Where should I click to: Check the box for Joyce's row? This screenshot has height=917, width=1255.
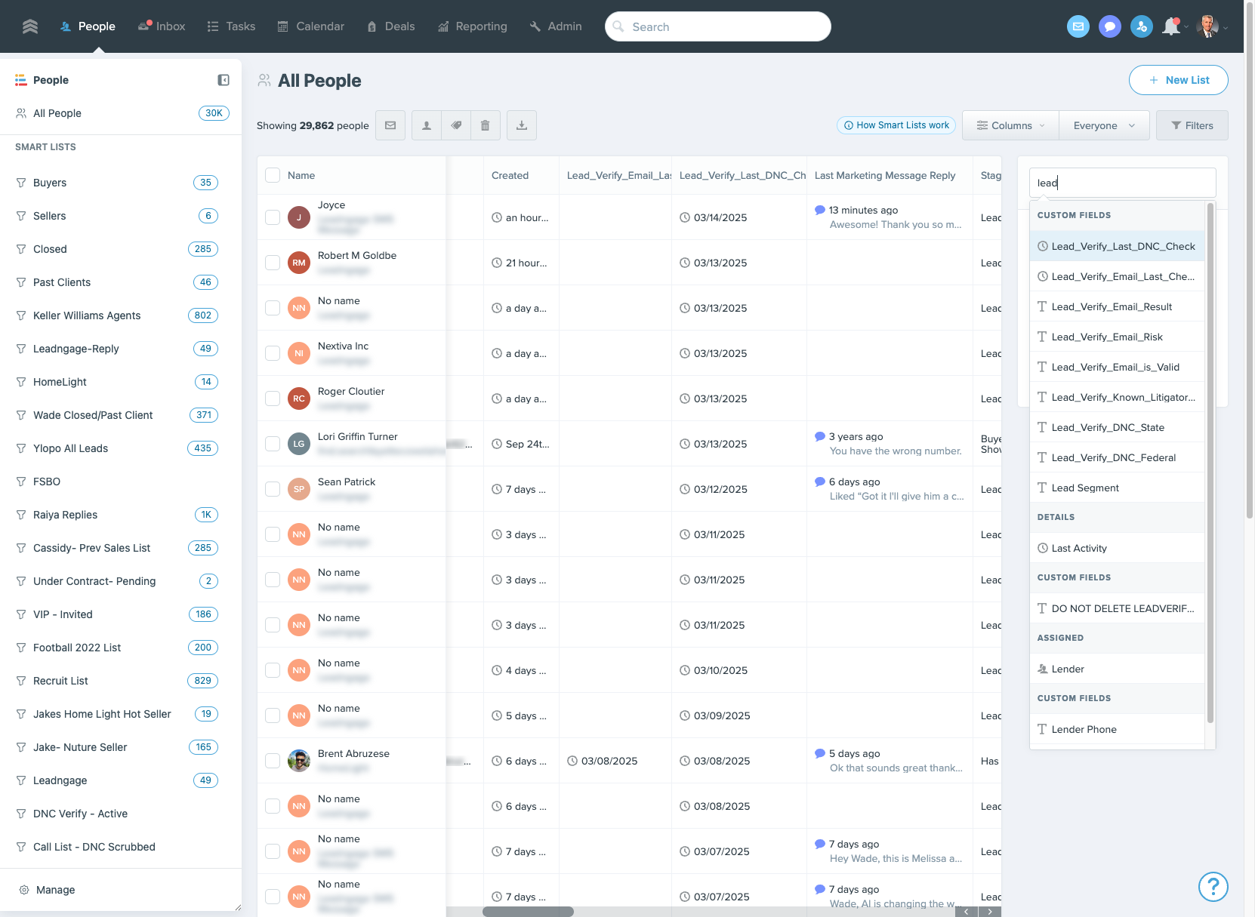(x=273, y=217)
